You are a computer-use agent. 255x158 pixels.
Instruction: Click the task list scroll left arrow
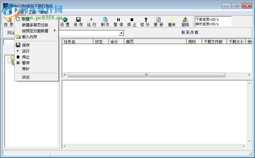(x=65, y=75)
